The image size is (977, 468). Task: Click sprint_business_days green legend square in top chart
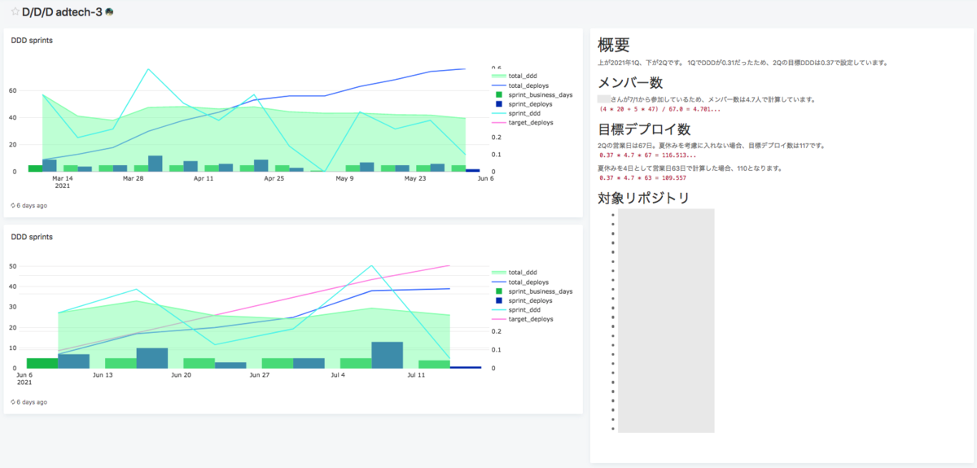499,94
